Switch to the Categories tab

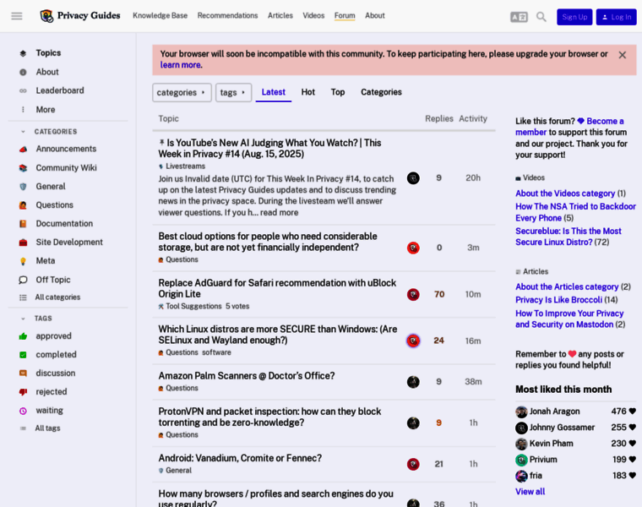[381, 92]
